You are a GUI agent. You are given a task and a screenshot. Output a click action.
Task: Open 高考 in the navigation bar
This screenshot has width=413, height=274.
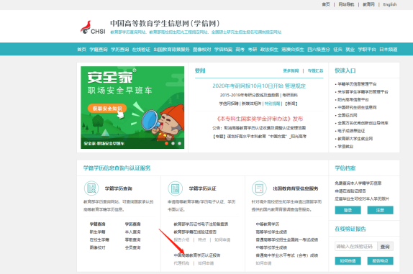click(240, 49)
